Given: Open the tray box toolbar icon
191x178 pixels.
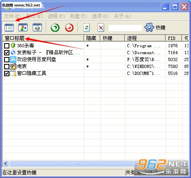Looking at the screenshot, I should (37, 27).
